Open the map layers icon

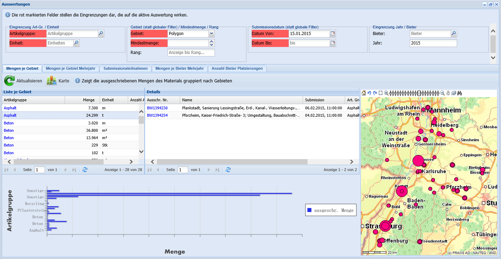(454, 93)
